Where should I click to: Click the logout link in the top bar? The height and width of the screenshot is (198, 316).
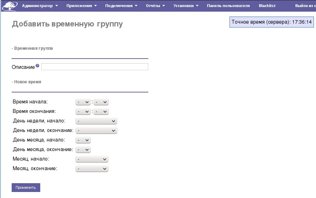click(305, 6)
